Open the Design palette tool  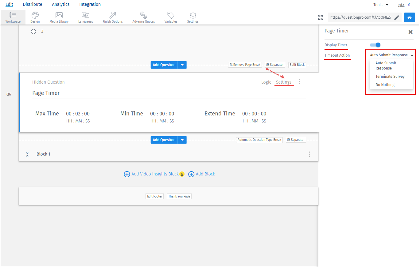pos(35,17)
